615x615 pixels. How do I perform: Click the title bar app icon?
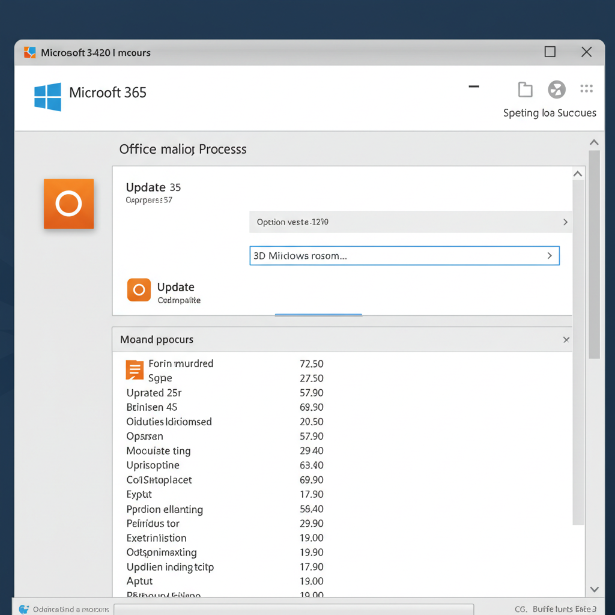coord(30,52)
